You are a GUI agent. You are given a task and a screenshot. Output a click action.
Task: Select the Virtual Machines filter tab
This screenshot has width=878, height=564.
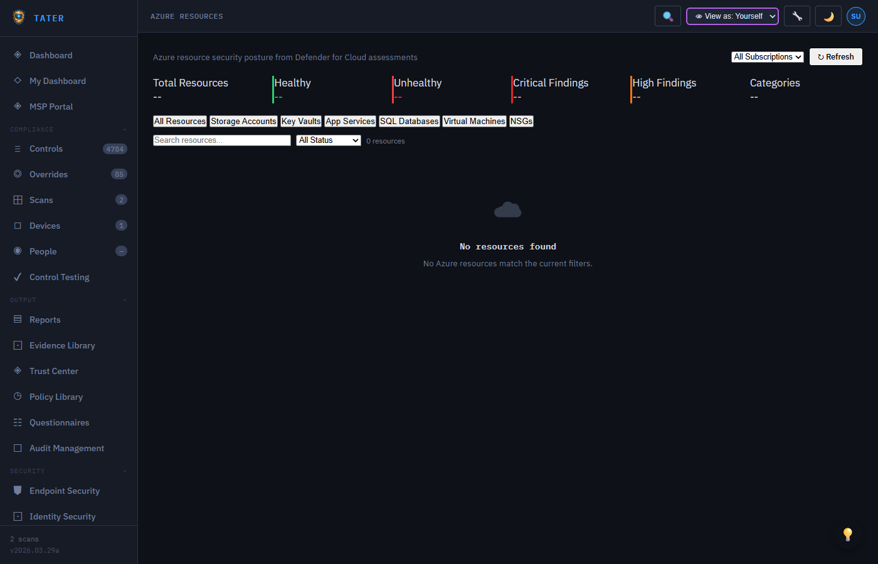[475, 122]
